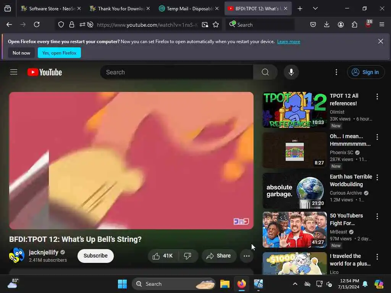Click Not now button
391x293 pixels.
click(x=21, y=53)
